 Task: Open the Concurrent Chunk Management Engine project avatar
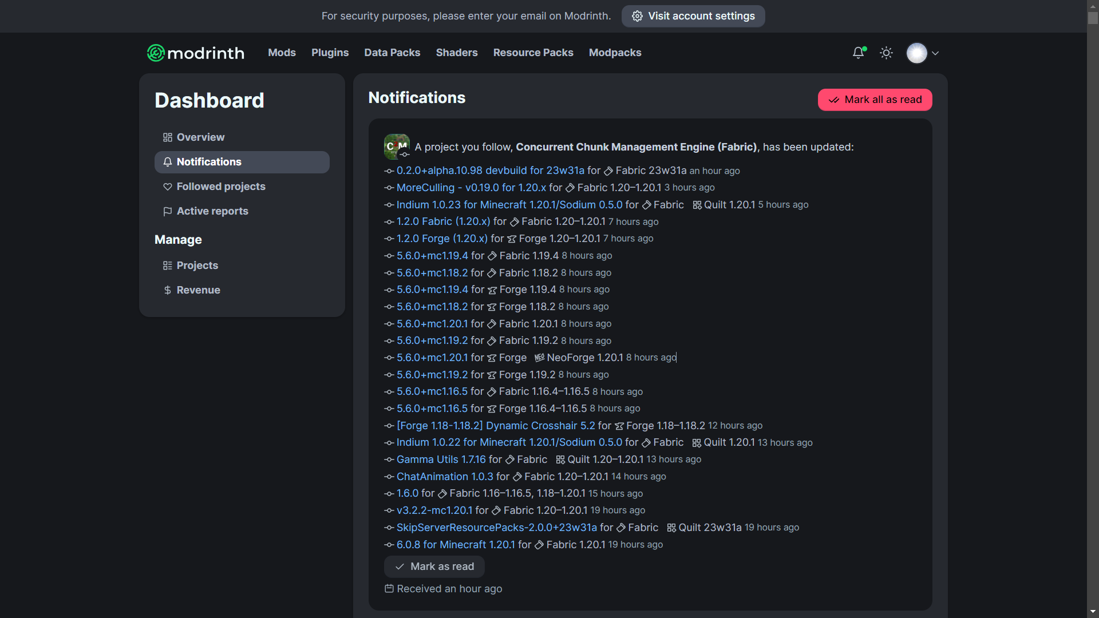click(397, 146)
